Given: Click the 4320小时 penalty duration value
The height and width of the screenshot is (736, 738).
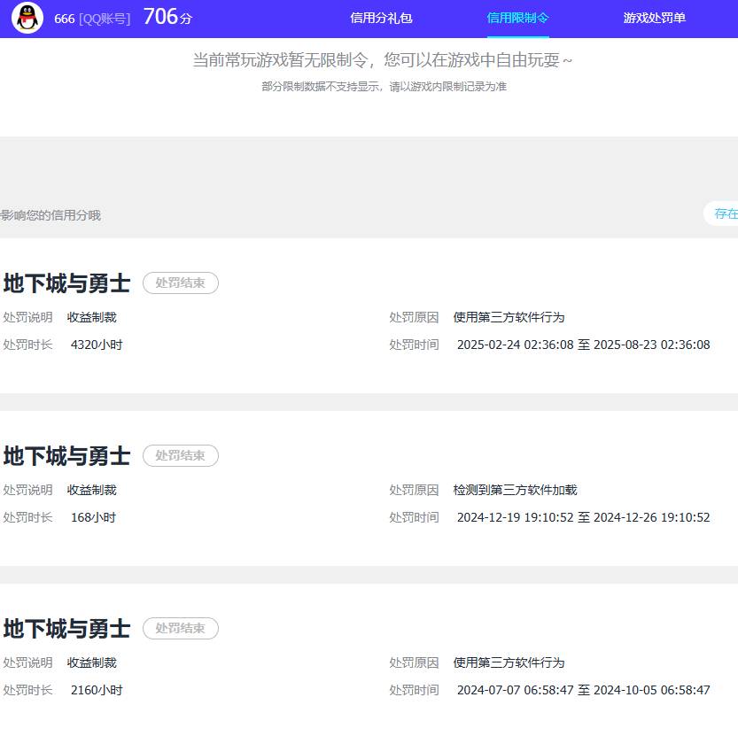Looking at the screenshot, I should 97,345.
